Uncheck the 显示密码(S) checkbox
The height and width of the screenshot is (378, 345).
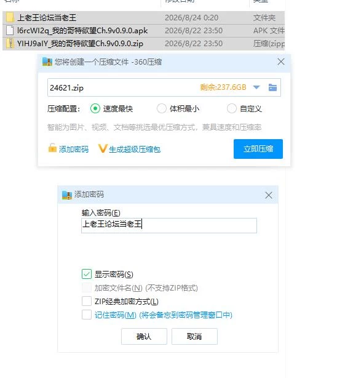(x=87, y=274)
